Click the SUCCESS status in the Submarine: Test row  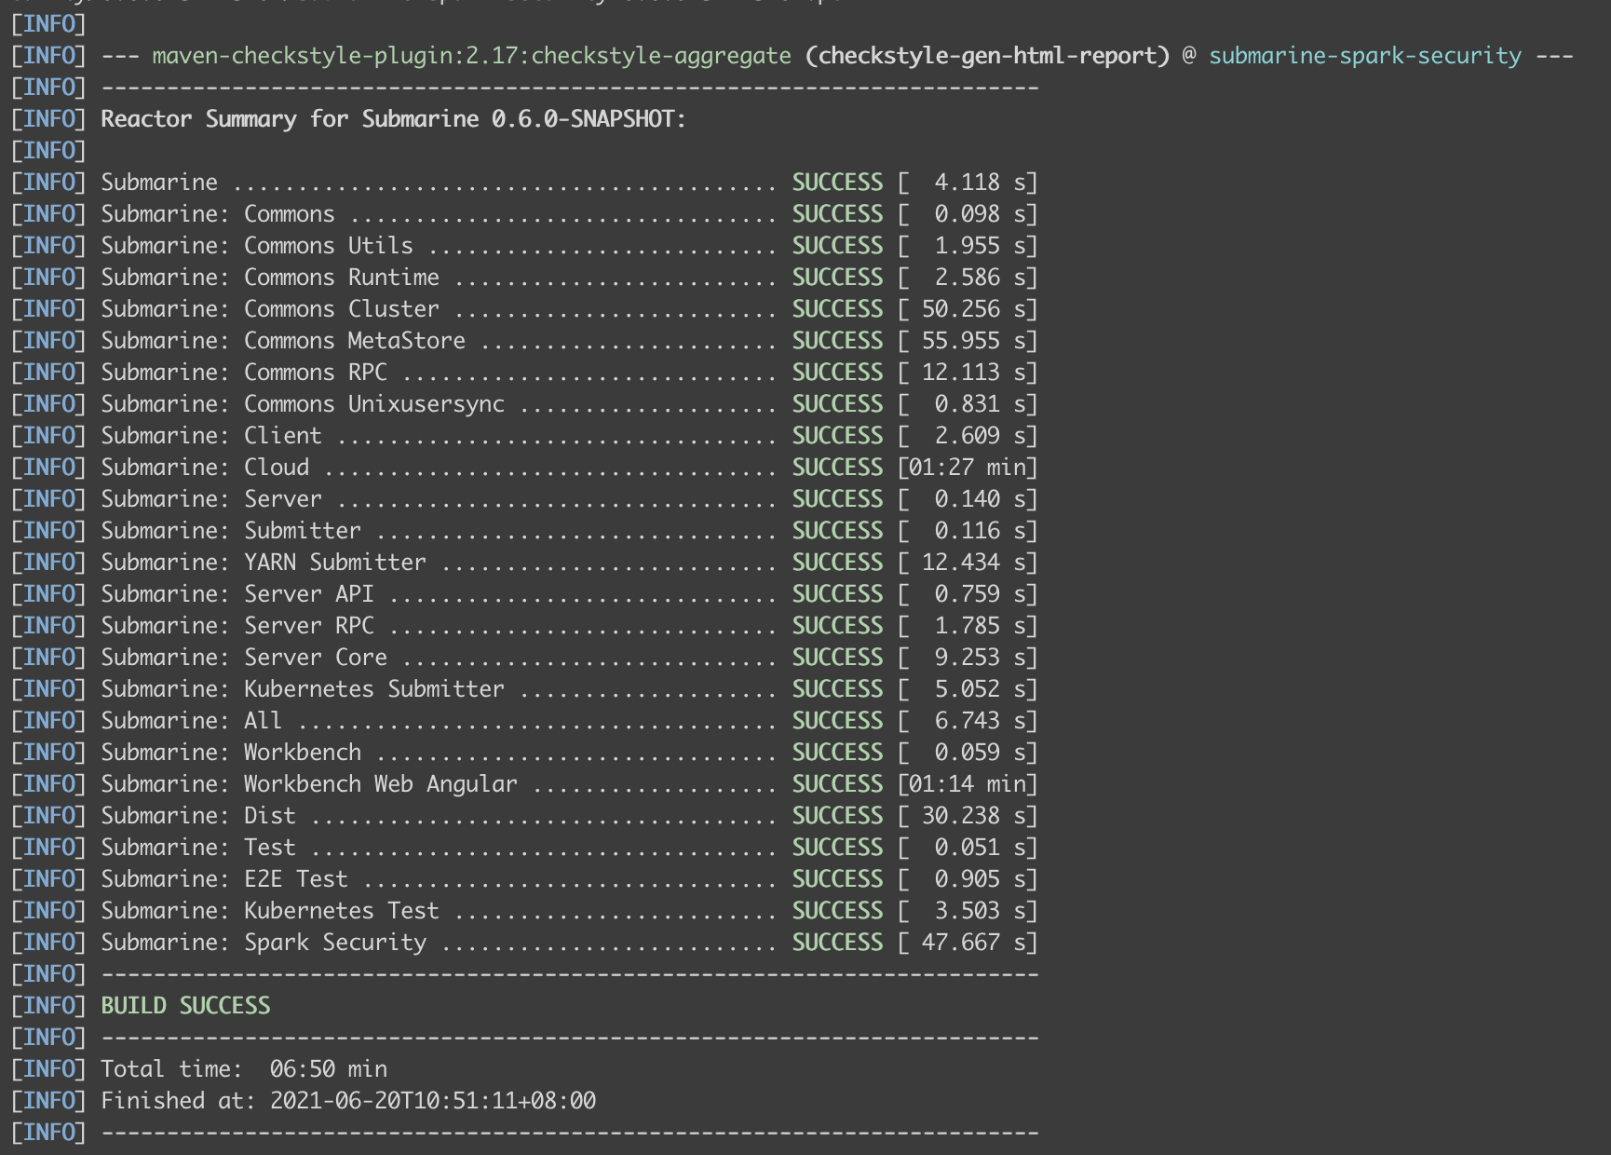(837, 848)
